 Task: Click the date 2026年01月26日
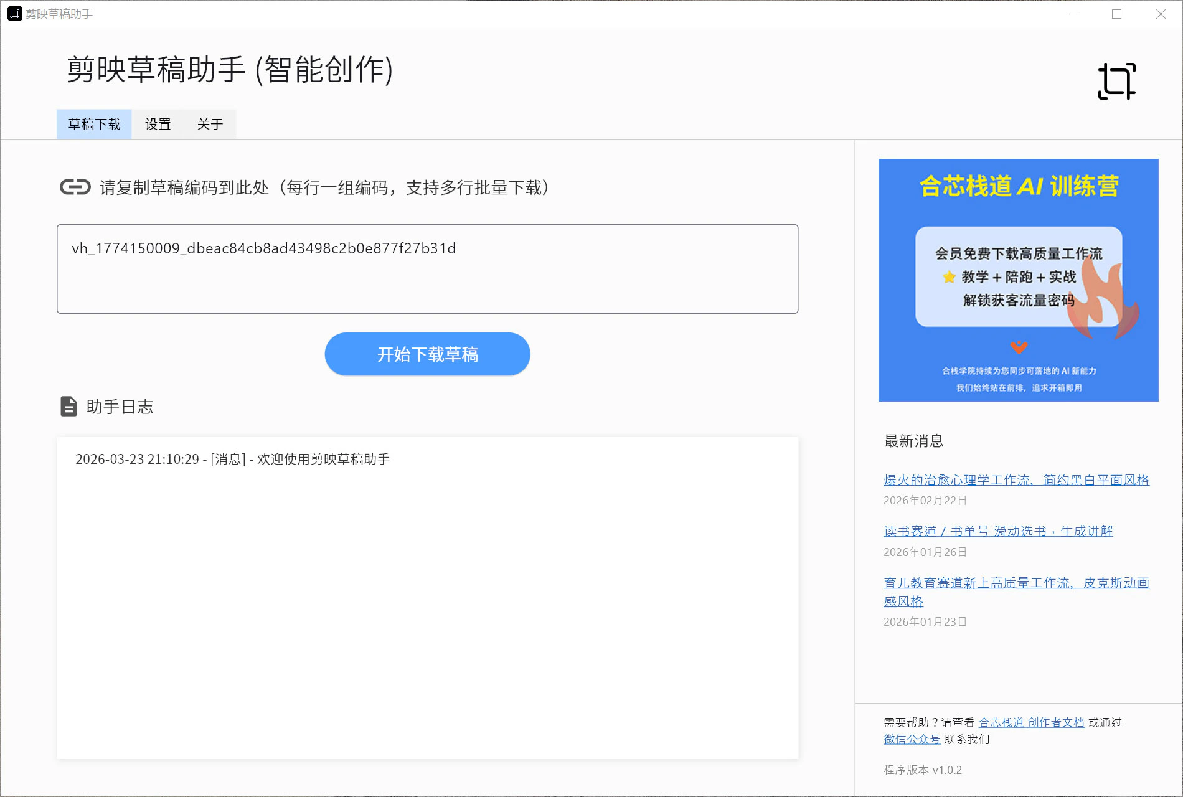point(925,552)
